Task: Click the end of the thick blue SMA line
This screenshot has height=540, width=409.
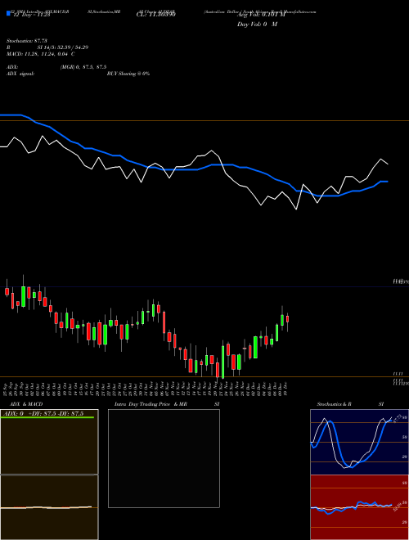Action: [x=387, y=181]
